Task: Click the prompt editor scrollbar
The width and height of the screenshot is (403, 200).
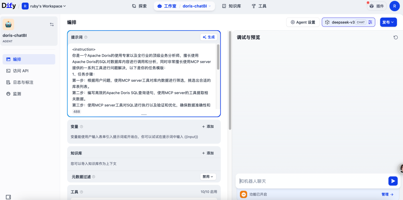Action: coord(218,57)
